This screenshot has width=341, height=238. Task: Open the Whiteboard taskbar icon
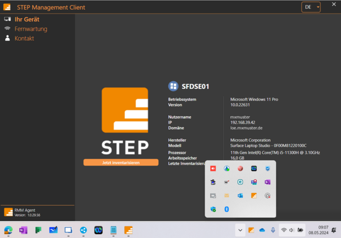click(x=53, y=230)
